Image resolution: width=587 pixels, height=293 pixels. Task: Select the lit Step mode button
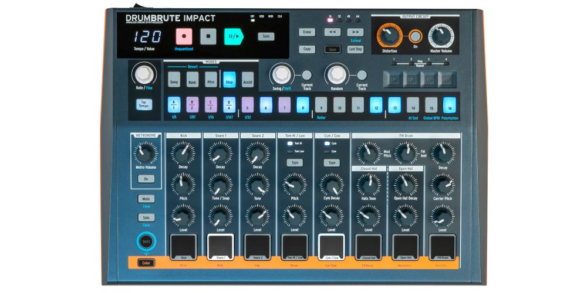(230, 79)
